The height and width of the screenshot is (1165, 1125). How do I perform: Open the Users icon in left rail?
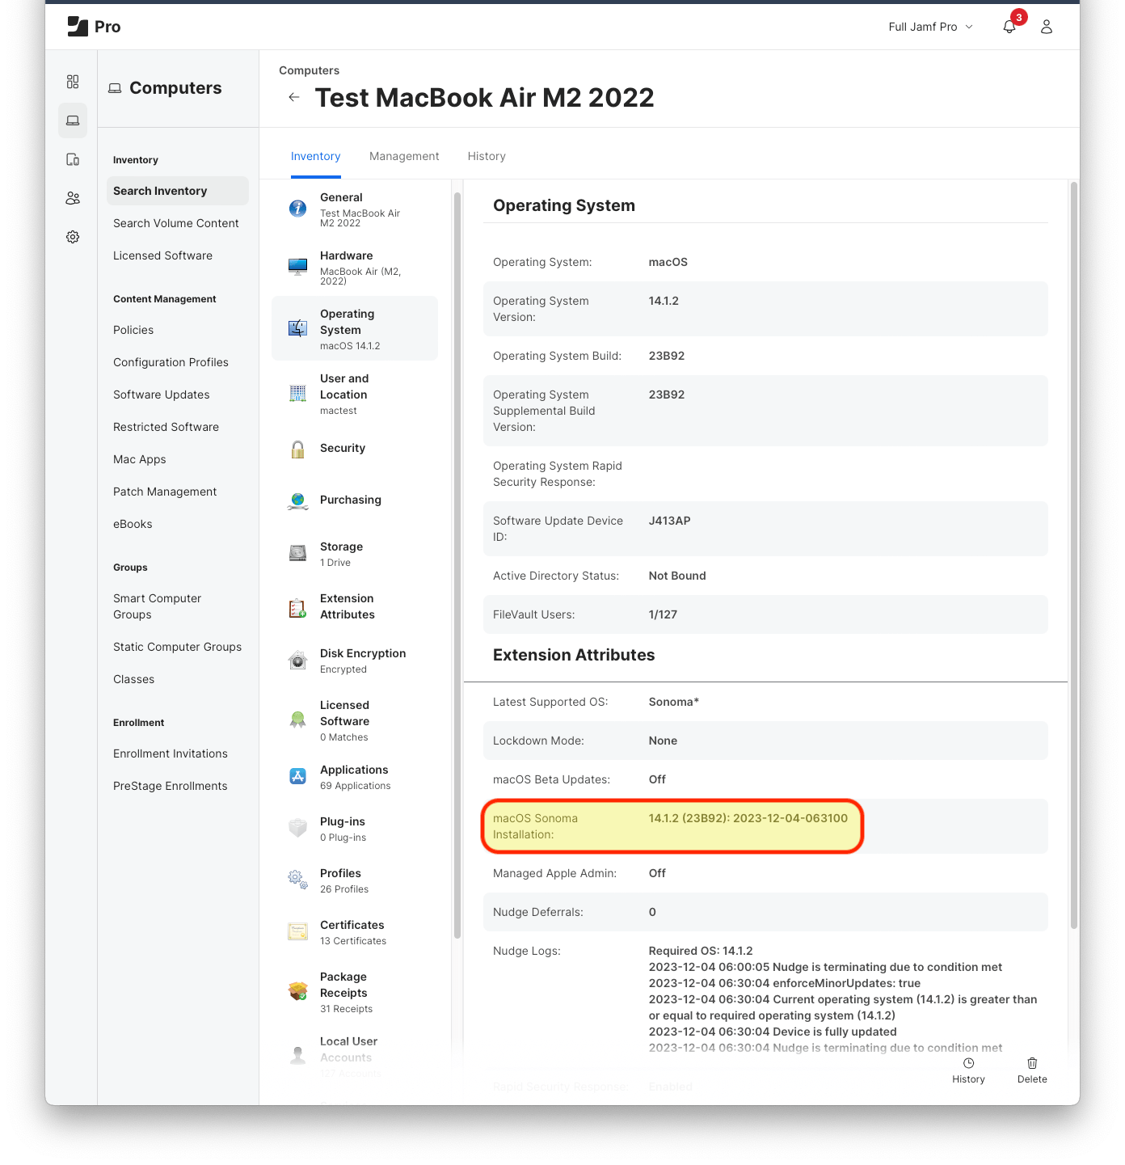(x=73, y=198)
